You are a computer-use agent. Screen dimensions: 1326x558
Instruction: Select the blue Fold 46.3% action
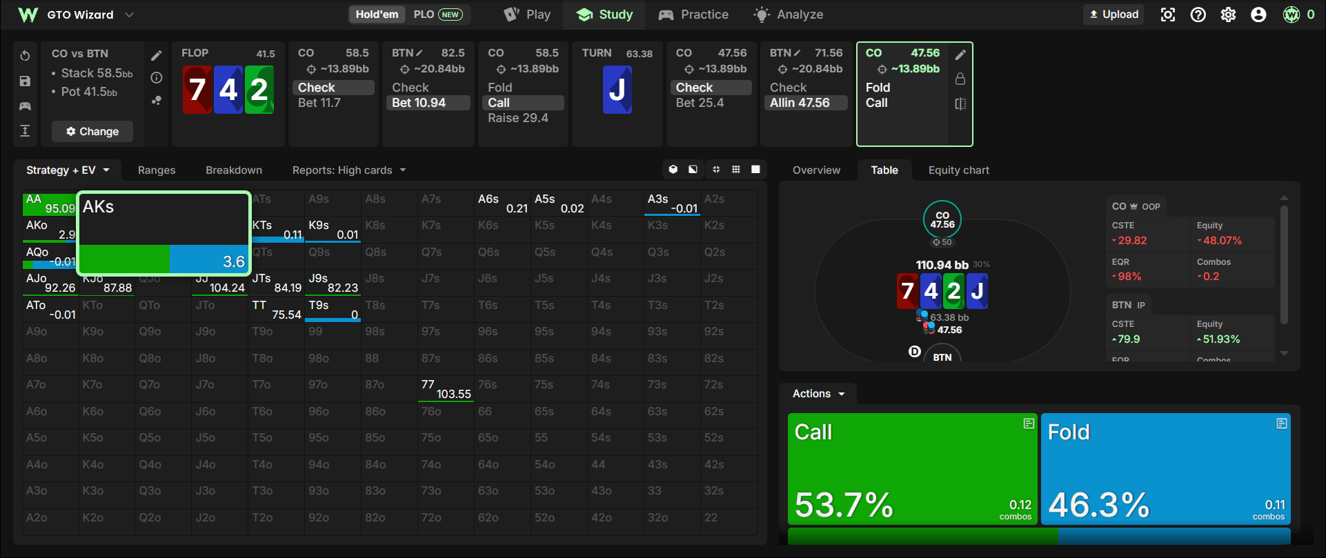(1165, 469)
